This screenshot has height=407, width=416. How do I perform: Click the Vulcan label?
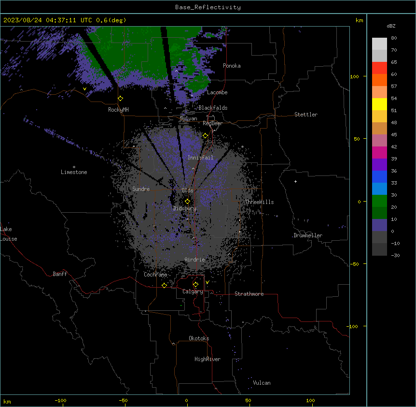(x=262, y=383)
